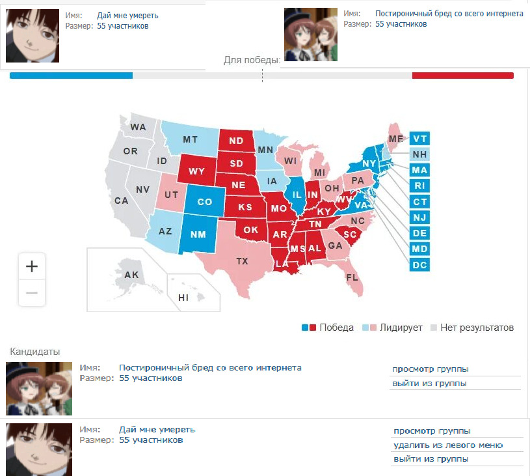Click the blue segment of progress bar
530x476 pixels.
coord(71,76)
